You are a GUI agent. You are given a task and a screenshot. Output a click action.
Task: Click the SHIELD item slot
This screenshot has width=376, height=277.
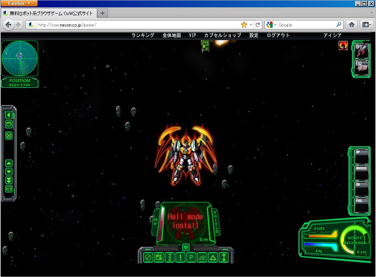pyautogui.click(x=362, y=173)
